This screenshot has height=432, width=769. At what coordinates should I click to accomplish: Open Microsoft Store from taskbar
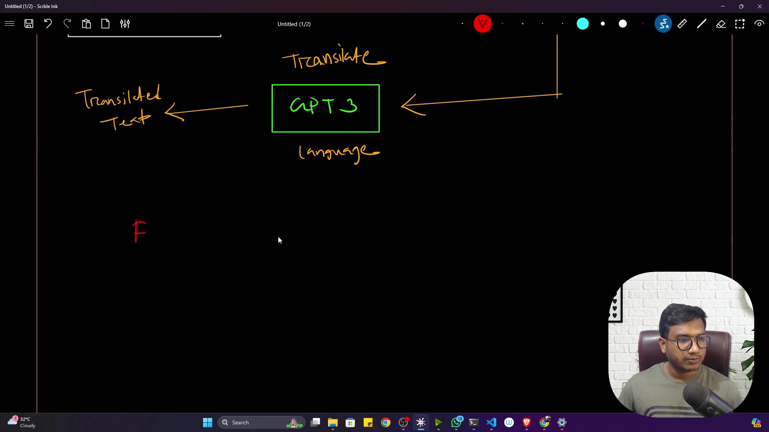click(x=350, y=422)
